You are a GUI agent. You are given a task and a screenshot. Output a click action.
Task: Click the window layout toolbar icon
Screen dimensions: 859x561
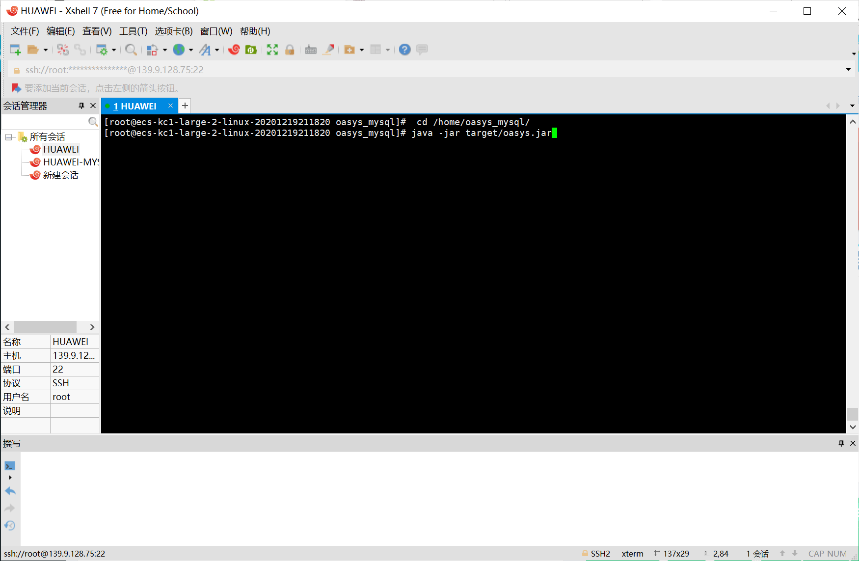[376, 50]
